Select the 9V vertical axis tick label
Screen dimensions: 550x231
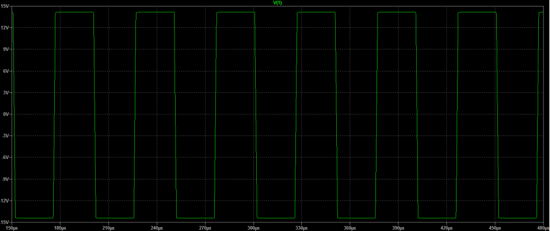(x=7, y=49)
